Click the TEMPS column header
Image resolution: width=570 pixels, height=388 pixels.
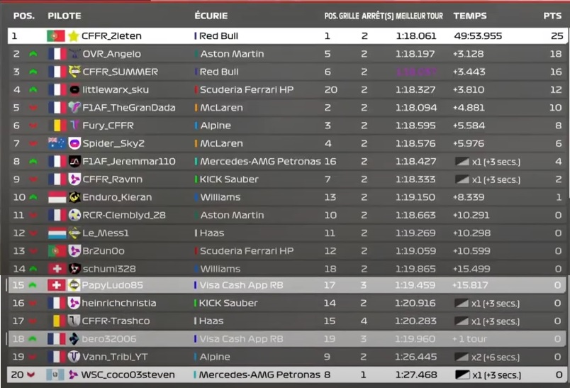pyautogui.click(x=469, y=16)
